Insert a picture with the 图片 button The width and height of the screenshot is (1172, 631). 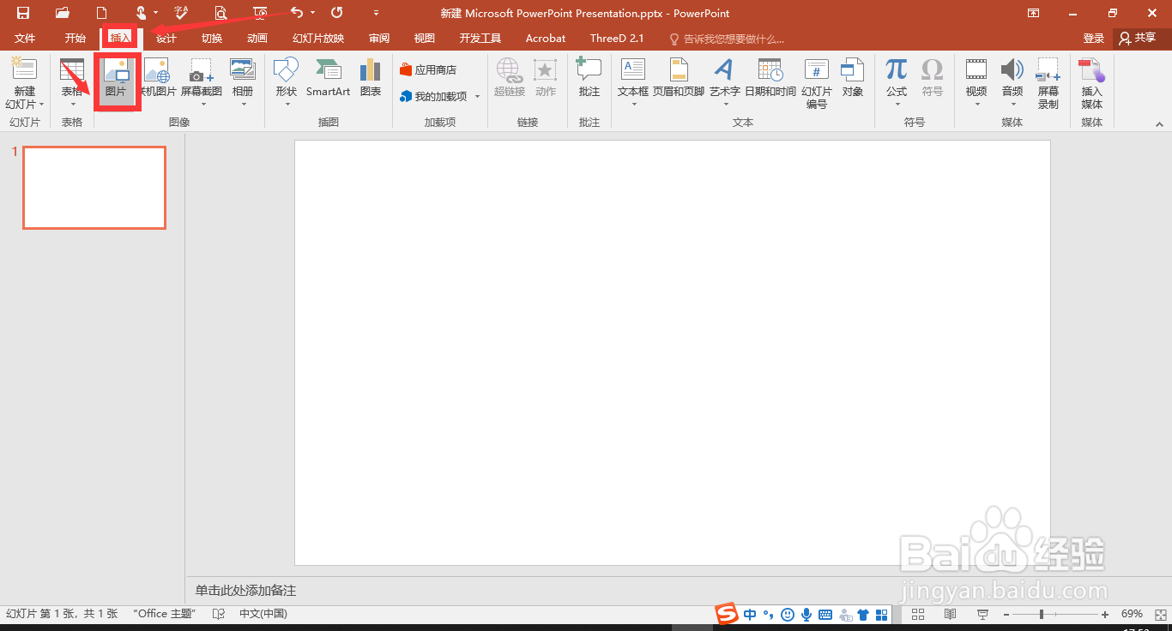[116, 81]
